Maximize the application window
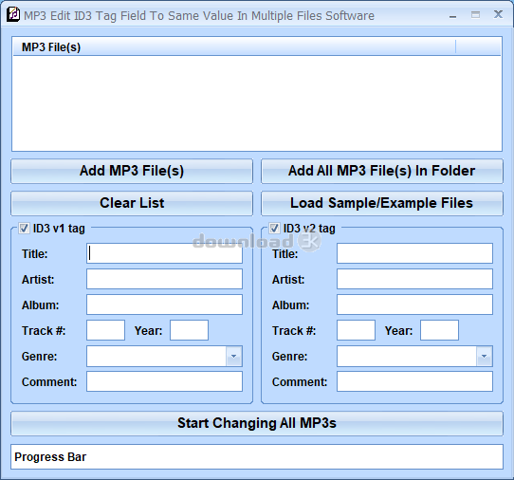Screen dimensions: 514x480 pyautogui.click(x=476, y=15)
